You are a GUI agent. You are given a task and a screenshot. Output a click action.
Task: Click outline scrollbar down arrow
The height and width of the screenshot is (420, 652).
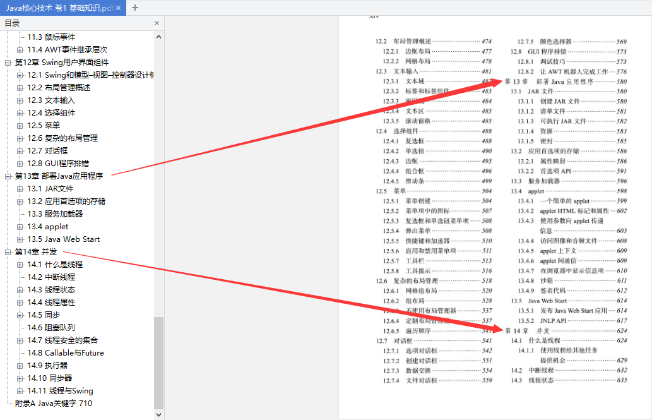pos(158,414)
